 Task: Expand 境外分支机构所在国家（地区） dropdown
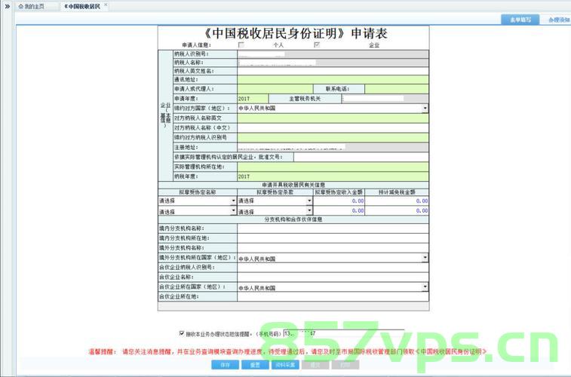pos(425,258)
